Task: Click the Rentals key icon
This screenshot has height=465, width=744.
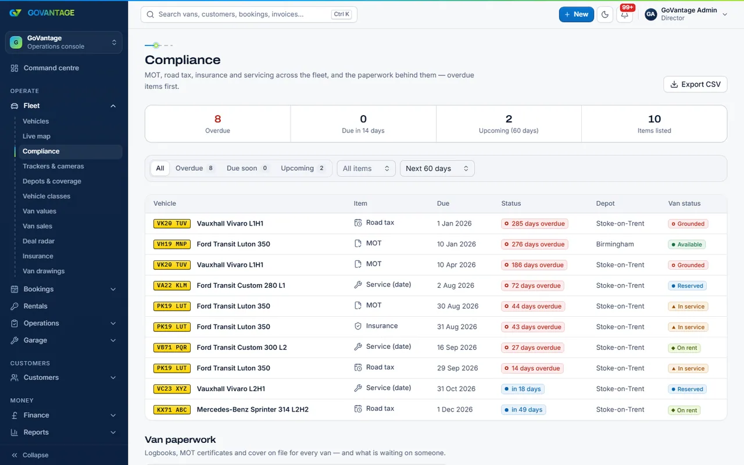Action: (15, 306)
